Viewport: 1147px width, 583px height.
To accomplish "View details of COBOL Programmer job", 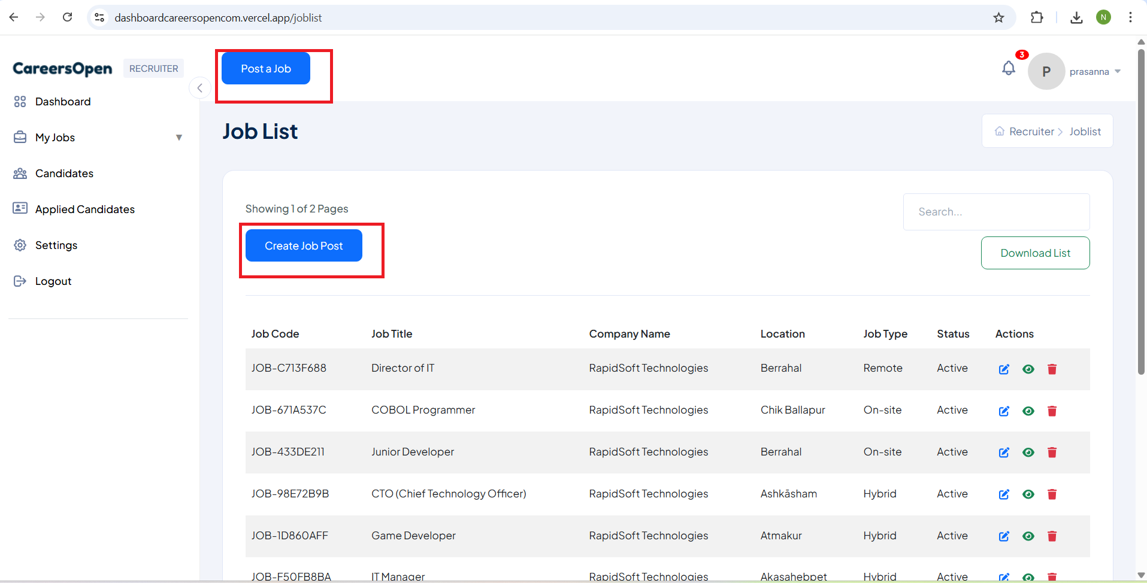I will click(x=1028, y=411).
